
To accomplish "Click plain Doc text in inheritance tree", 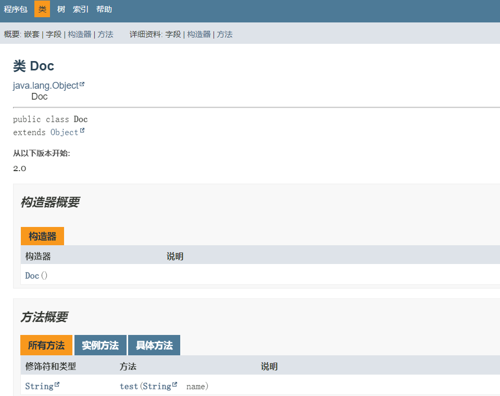I will coord(40,97).
